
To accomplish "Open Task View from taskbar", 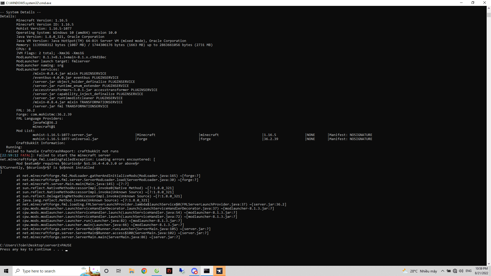I will [119, 271].
